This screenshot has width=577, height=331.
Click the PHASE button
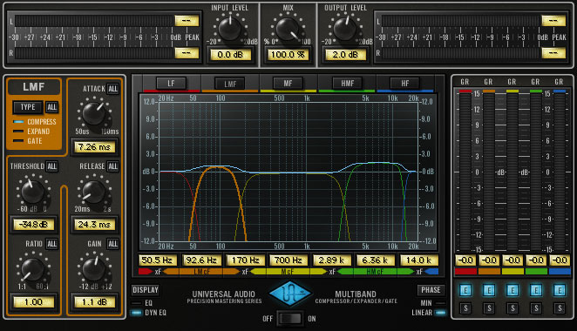431,290
